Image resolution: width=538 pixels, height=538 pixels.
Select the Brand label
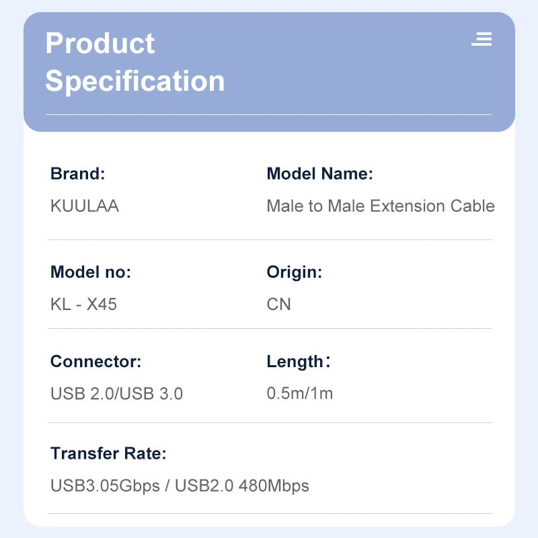pos(77,174)
